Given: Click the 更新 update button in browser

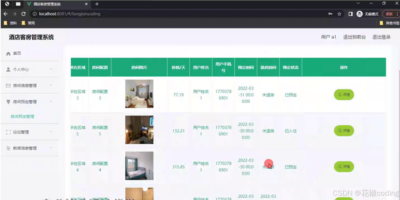Looking at the screenshot, I should pyautogui.click(x=391, y=14).
